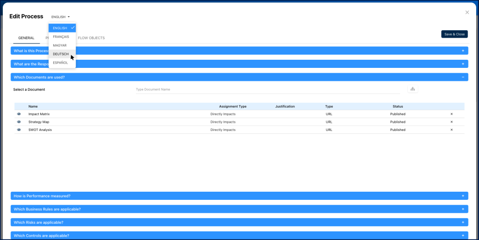479x240 pixels.
Task: Choose MAGYAR in the language list
Action: [x=62, y=45]
